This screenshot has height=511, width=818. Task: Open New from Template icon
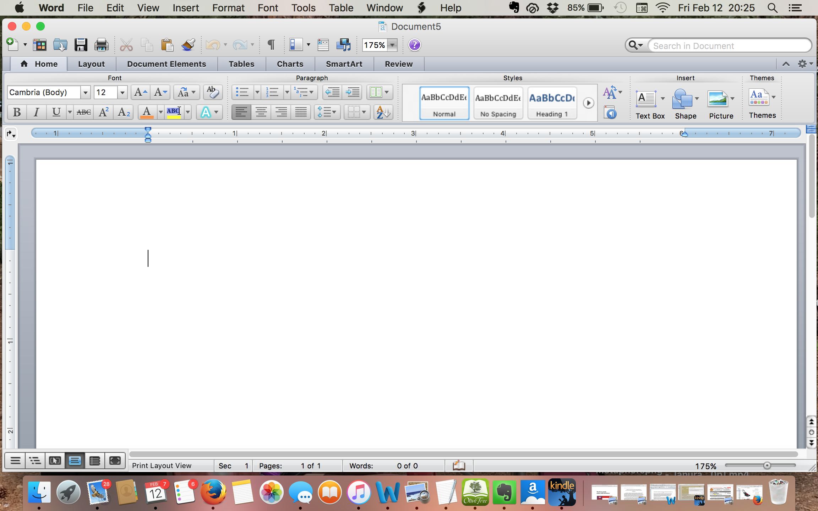point(40,45)
